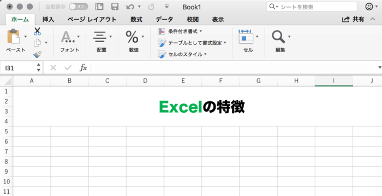The image size is (382, 196).
Task: Switch to the 挿入 tab
Action: (48, 20)
